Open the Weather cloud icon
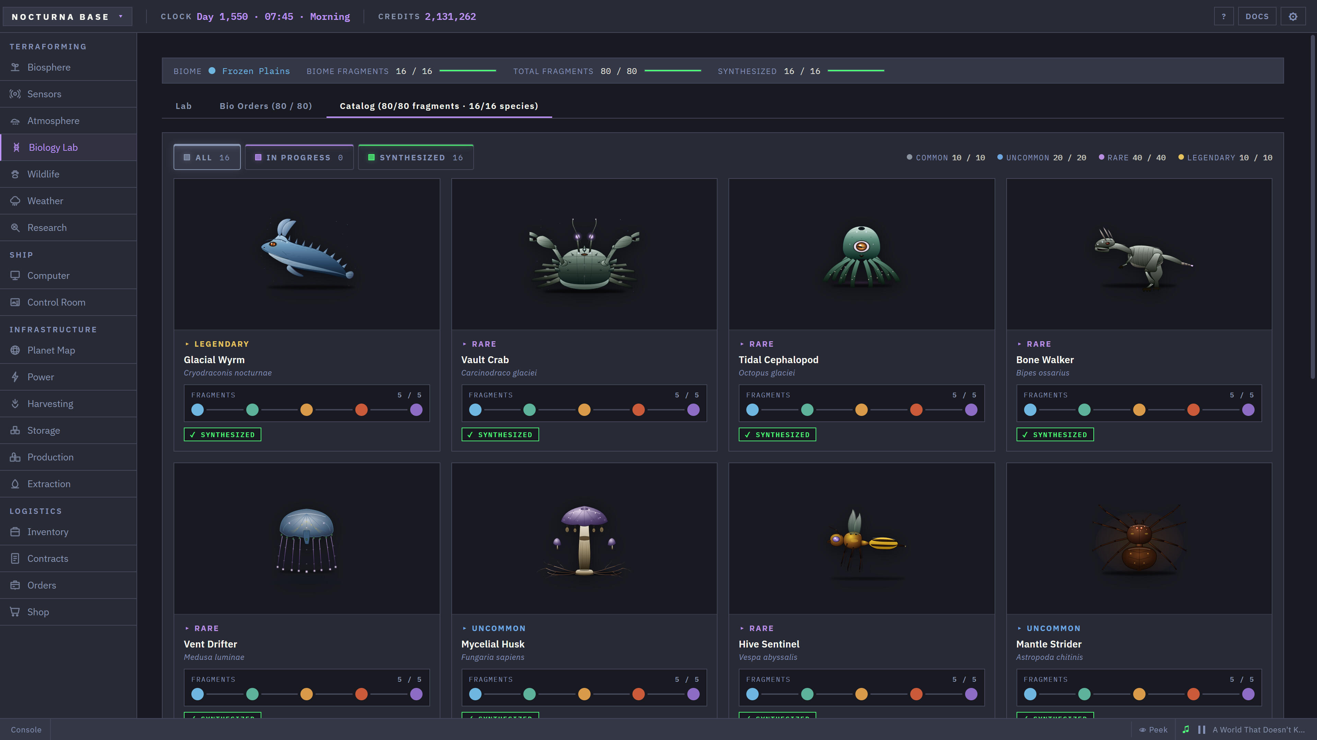 point(15,201)
